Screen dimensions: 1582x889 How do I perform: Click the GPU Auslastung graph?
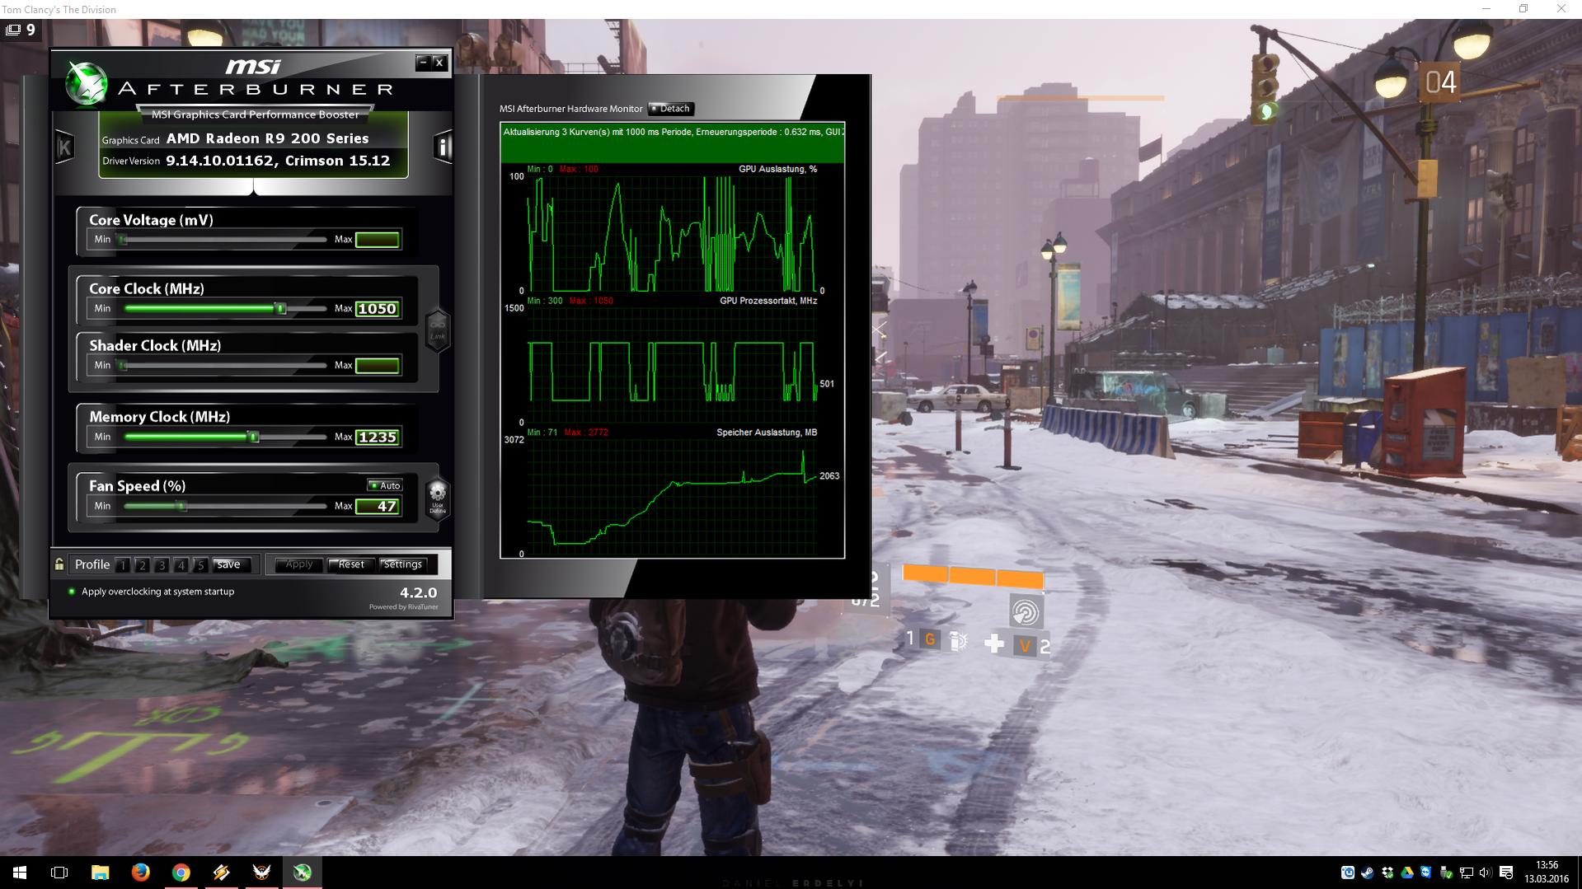(672, 234)
